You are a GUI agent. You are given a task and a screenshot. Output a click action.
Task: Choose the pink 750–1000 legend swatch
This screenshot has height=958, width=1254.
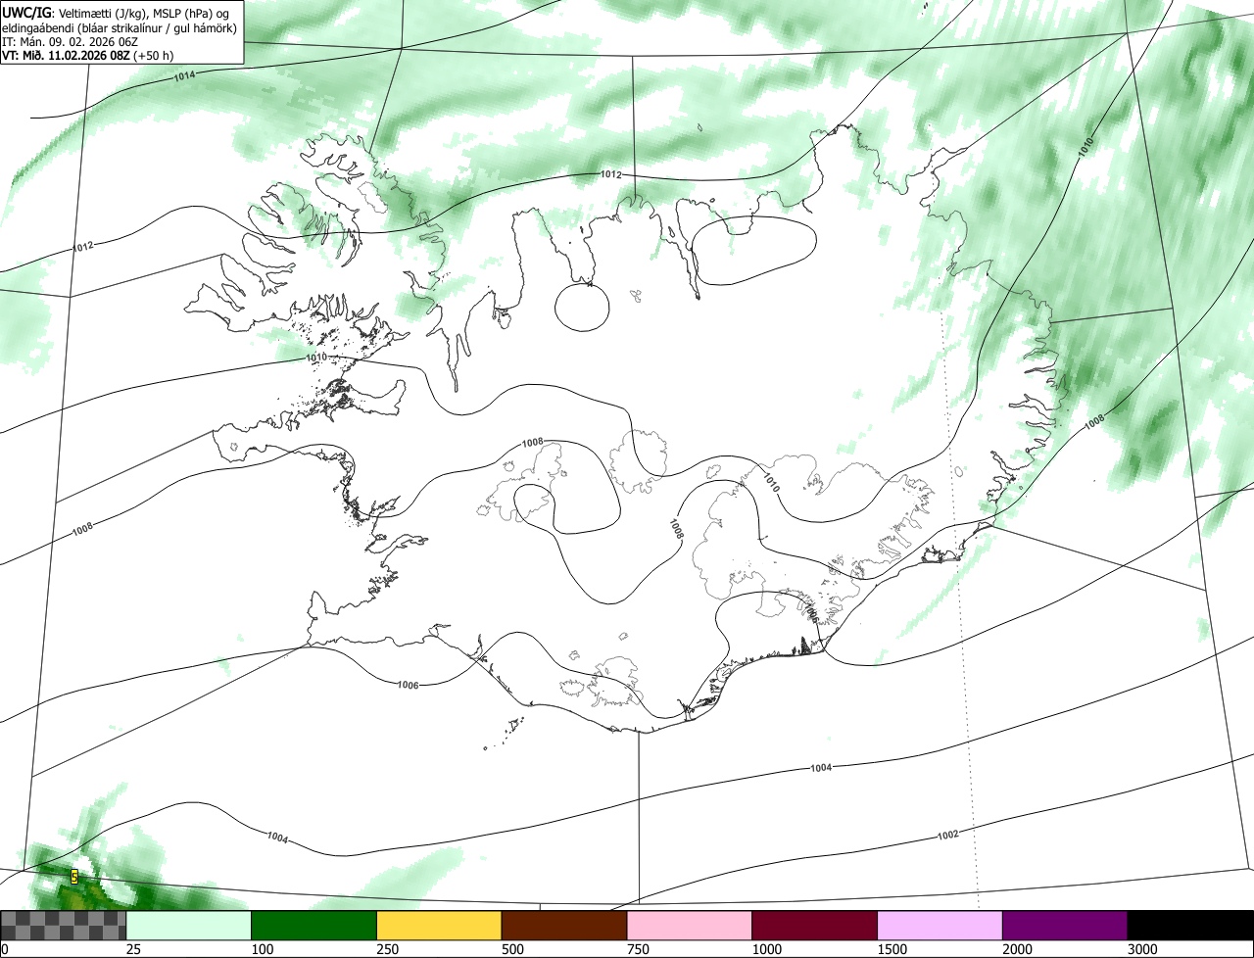[690, 926]
